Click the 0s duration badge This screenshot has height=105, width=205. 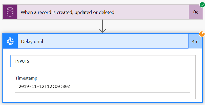196,12
